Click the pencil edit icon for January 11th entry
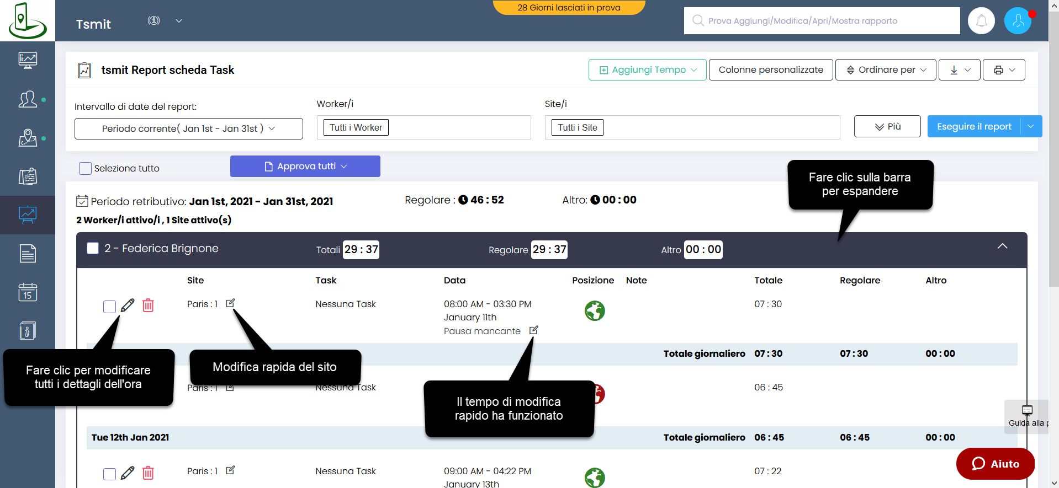This screenshot has width=1059, height=488. [128, 305]
